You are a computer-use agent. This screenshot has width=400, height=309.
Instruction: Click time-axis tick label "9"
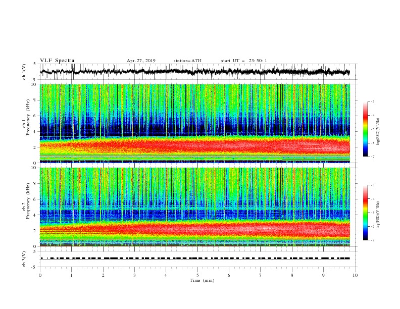click(x=323, y=275)
